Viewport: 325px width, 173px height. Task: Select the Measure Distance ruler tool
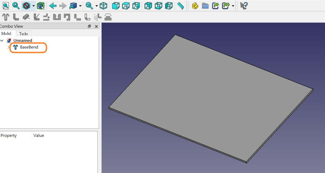click(180, 6)
